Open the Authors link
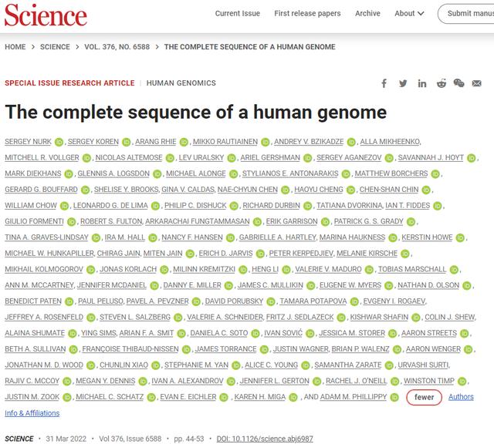Image resolution: width=494 pixels, height=444 pixels. point(462,397)
